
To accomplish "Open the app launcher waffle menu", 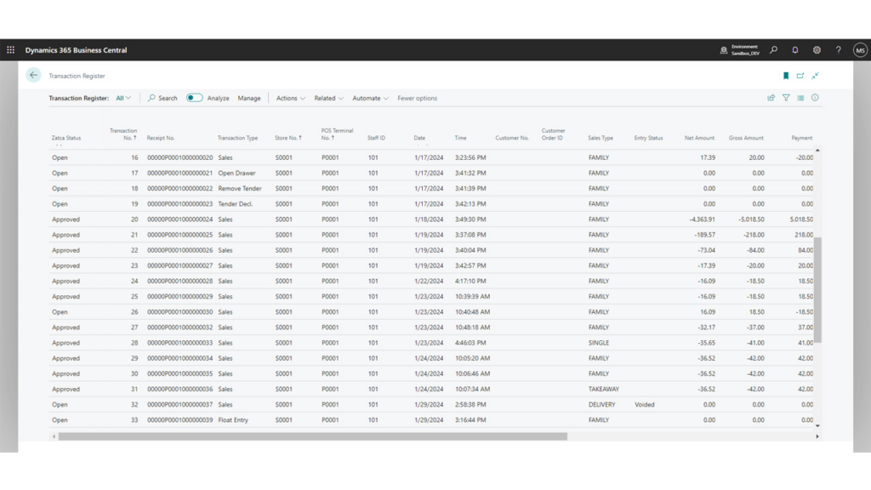I will (x=10, y=50).
